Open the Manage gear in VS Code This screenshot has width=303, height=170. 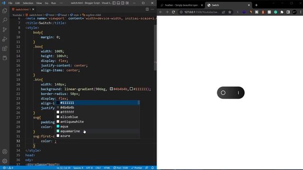coord(5,161)
